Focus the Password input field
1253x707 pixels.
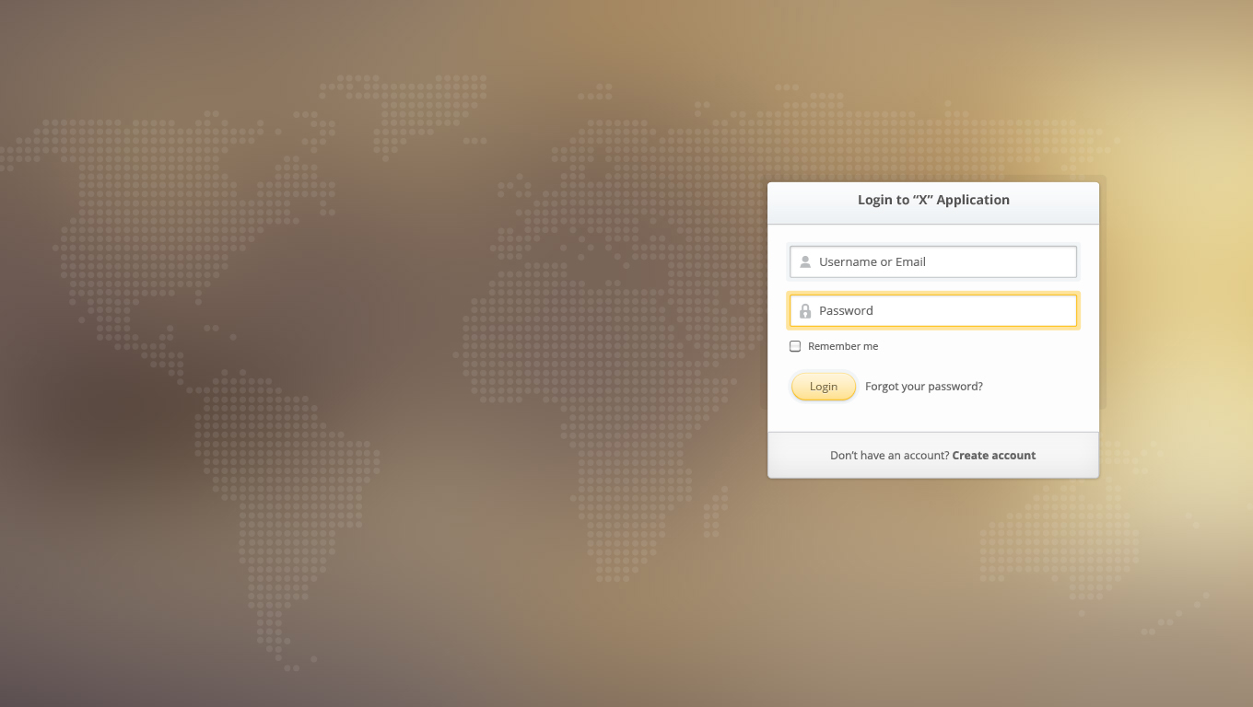(x=933, y=310)
